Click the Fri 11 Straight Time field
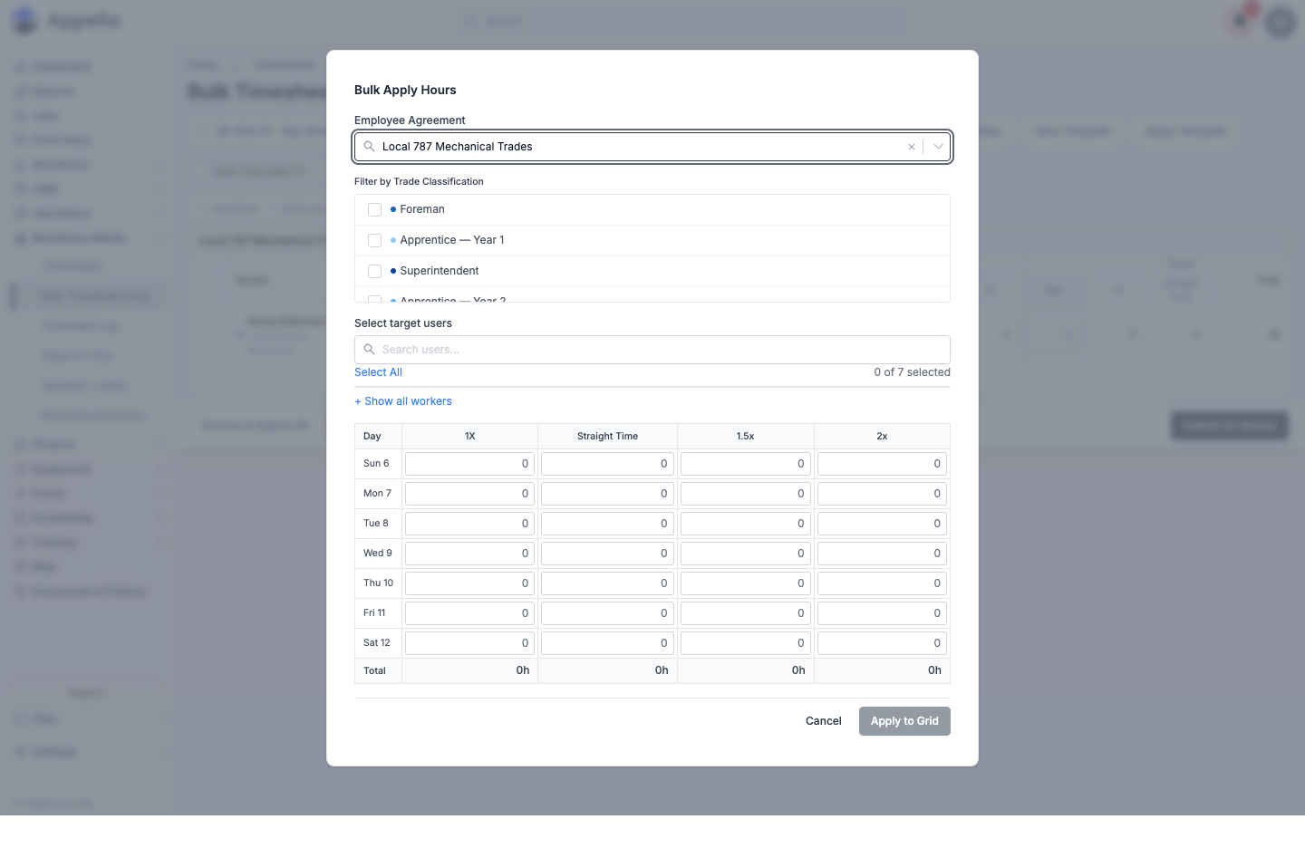The height and width of the screenshot is (848, 1305). coord(607,613)
